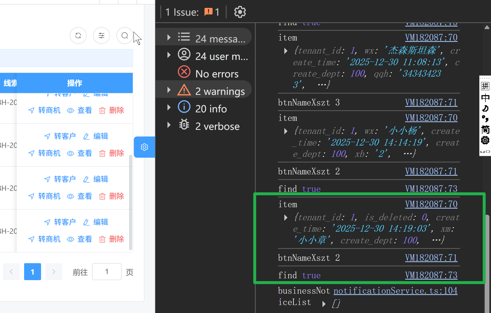Screen dimensions: 491x313
Task: Expand the 24 messages group
Action: click(169, 38)
